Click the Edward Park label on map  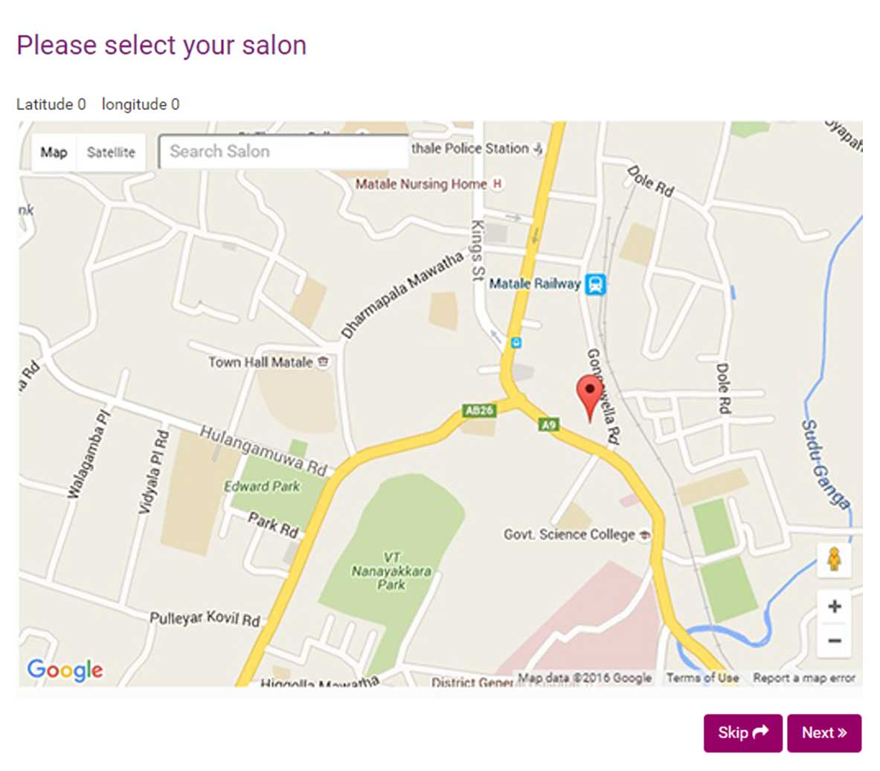pyautogui.click(x=262, y=487)
